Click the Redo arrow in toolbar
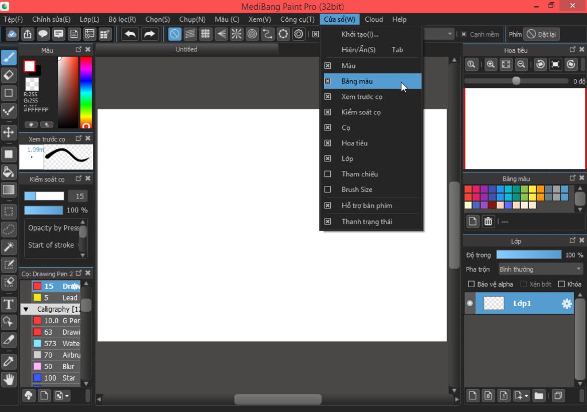 (x=150, y=34)
